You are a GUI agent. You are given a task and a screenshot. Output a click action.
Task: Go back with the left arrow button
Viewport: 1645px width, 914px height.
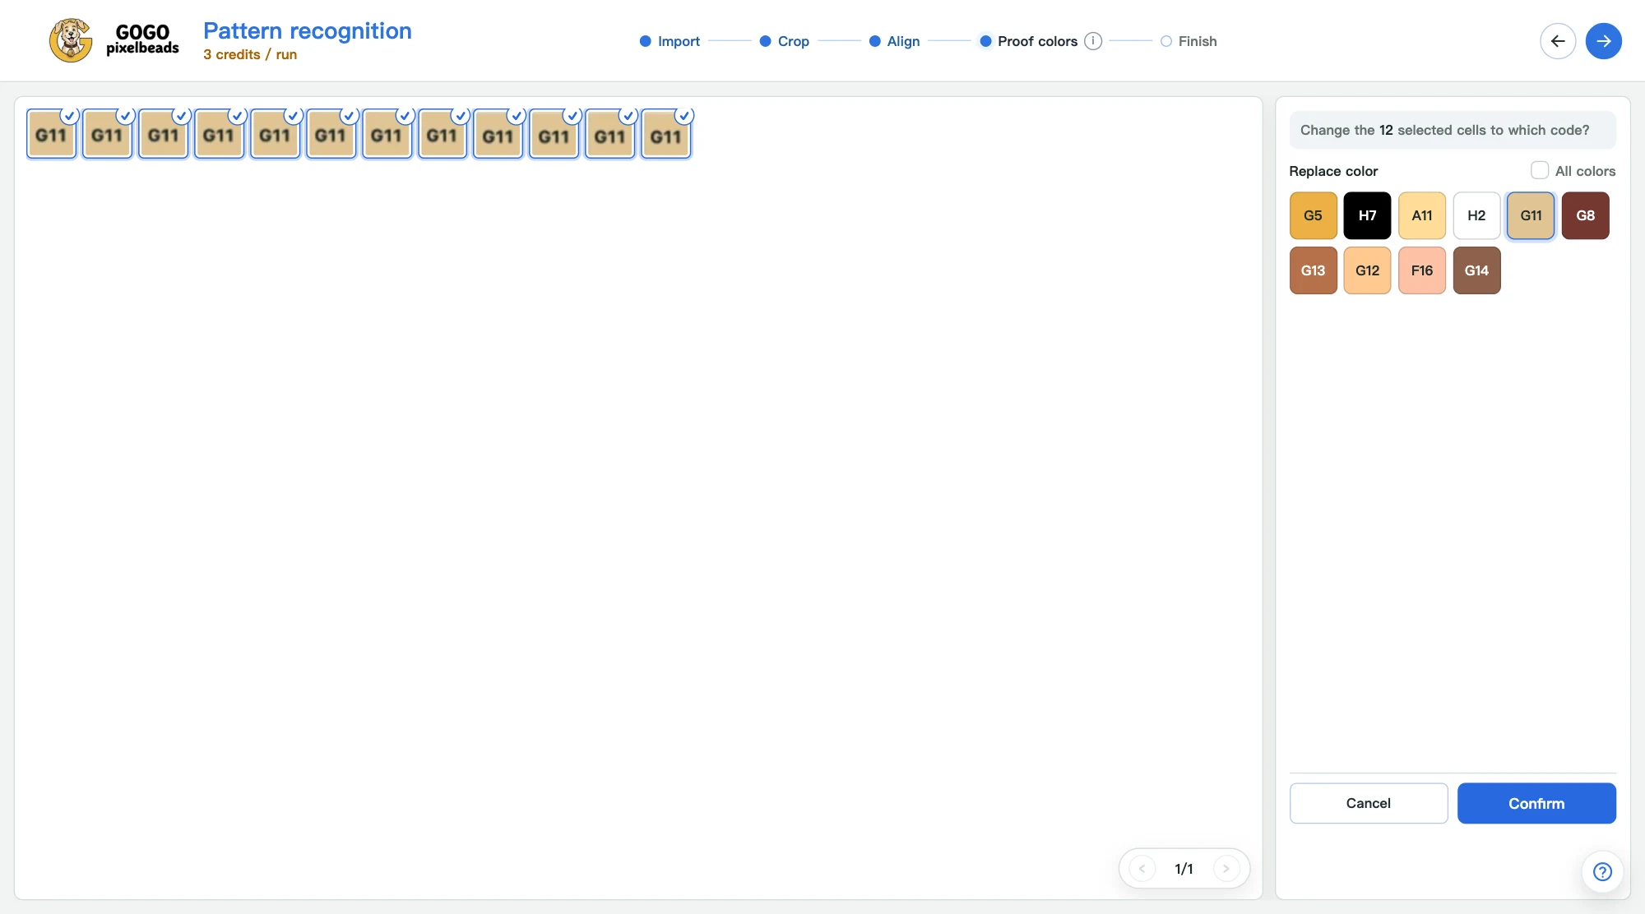[x=1558, y=41]
